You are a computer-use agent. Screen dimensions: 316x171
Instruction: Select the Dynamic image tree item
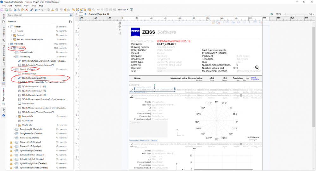pos(29,74)
